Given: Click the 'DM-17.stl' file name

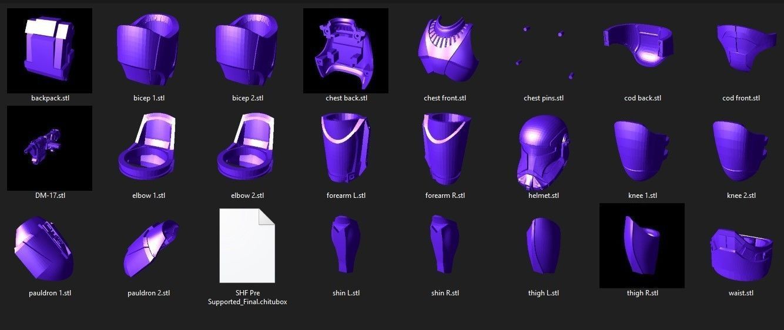Looking at the screenshot, I should coord(49,196).
